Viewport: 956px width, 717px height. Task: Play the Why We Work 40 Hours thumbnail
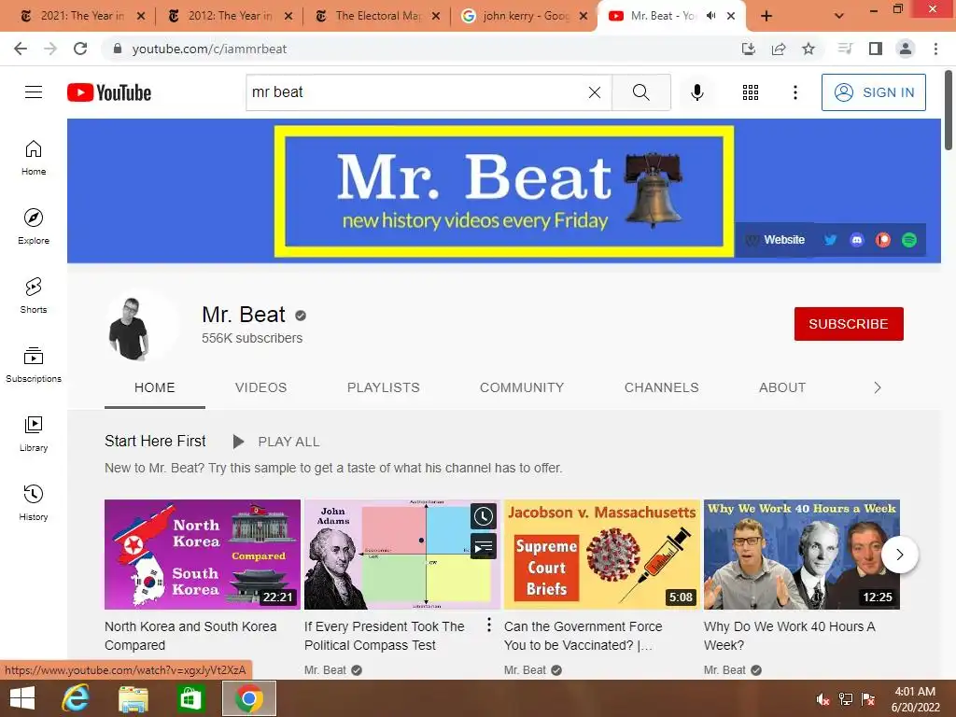(x=802, y=555)
